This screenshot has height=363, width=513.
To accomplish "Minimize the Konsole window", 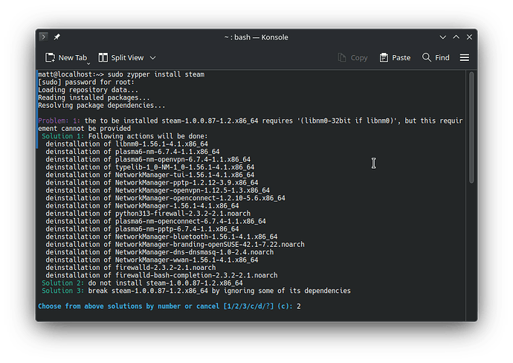I will 442,37.
